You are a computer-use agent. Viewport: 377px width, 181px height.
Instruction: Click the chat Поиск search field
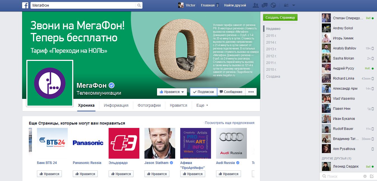341,176
